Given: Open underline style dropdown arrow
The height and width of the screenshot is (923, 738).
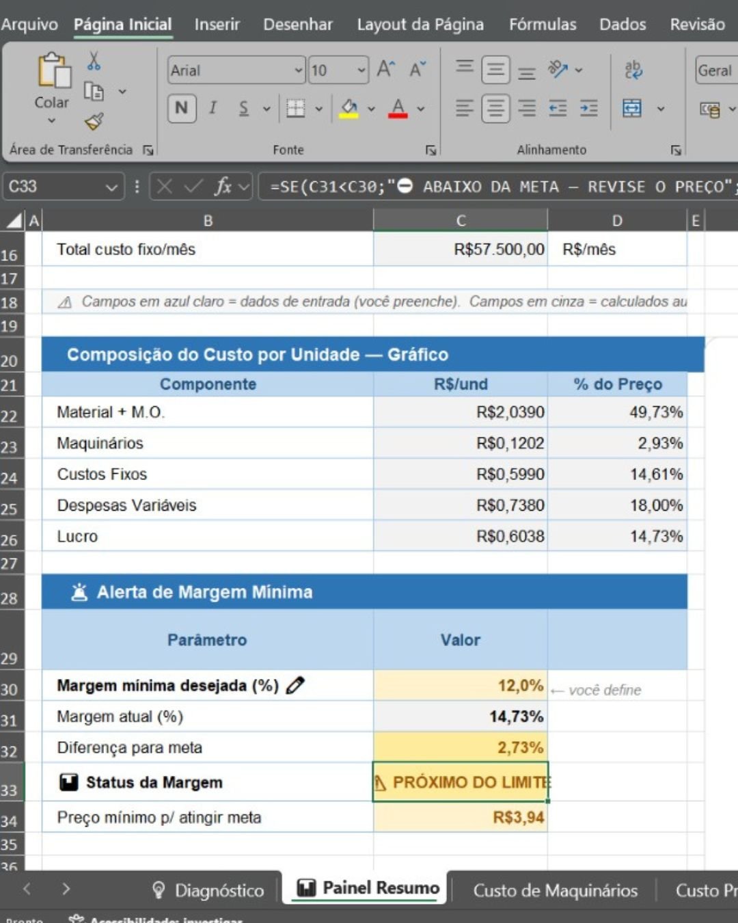Looking at the screenshot, I should 266,109.
